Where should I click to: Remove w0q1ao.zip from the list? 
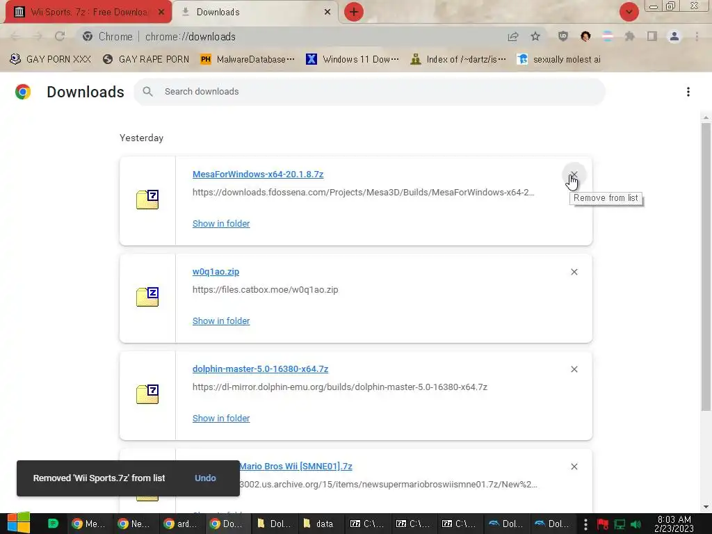[x=574, y=272]
